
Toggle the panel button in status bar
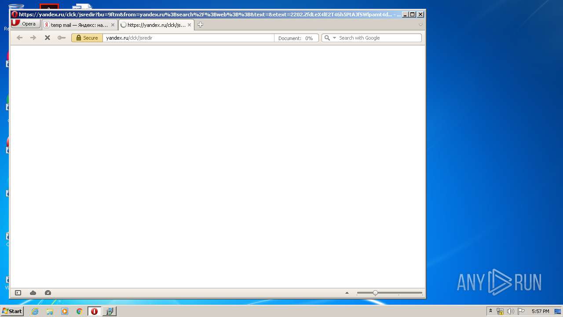(x=18, y=293)
